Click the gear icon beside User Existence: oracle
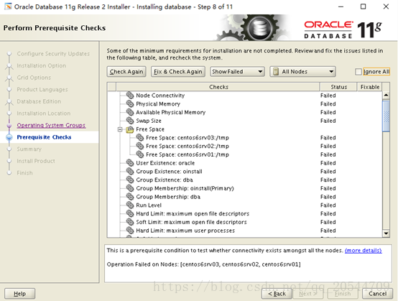This screenshot has height=301, width=398. pos(130,162)
